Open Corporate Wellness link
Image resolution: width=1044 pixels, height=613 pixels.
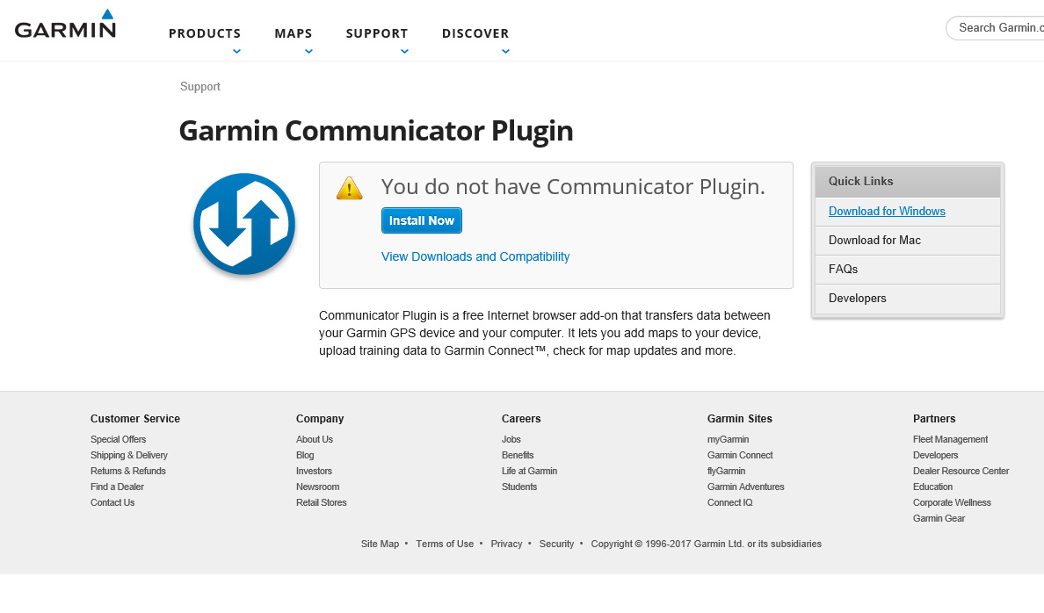coord(952,503)
